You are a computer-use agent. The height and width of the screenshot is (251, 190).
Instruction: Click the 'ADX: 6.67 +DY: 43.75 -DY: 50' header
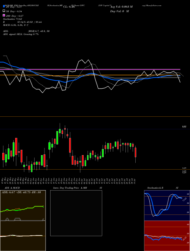point(21,192)
